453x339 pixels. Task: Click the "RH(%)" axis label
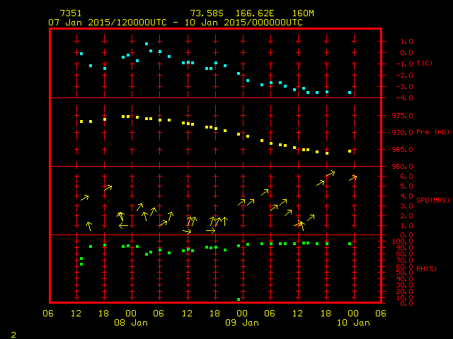pos(426,268)
